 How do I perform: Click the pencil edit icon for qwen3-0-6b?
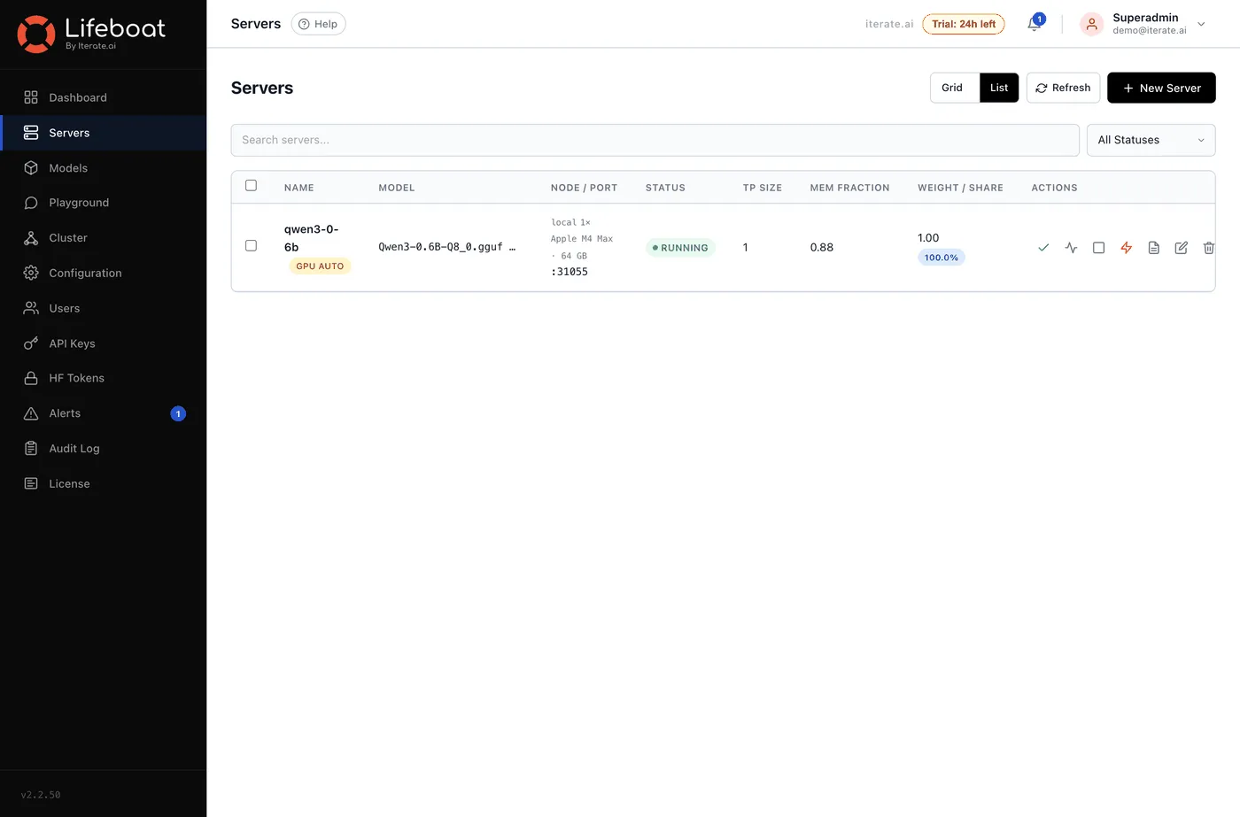click(x=1181, y=248)
